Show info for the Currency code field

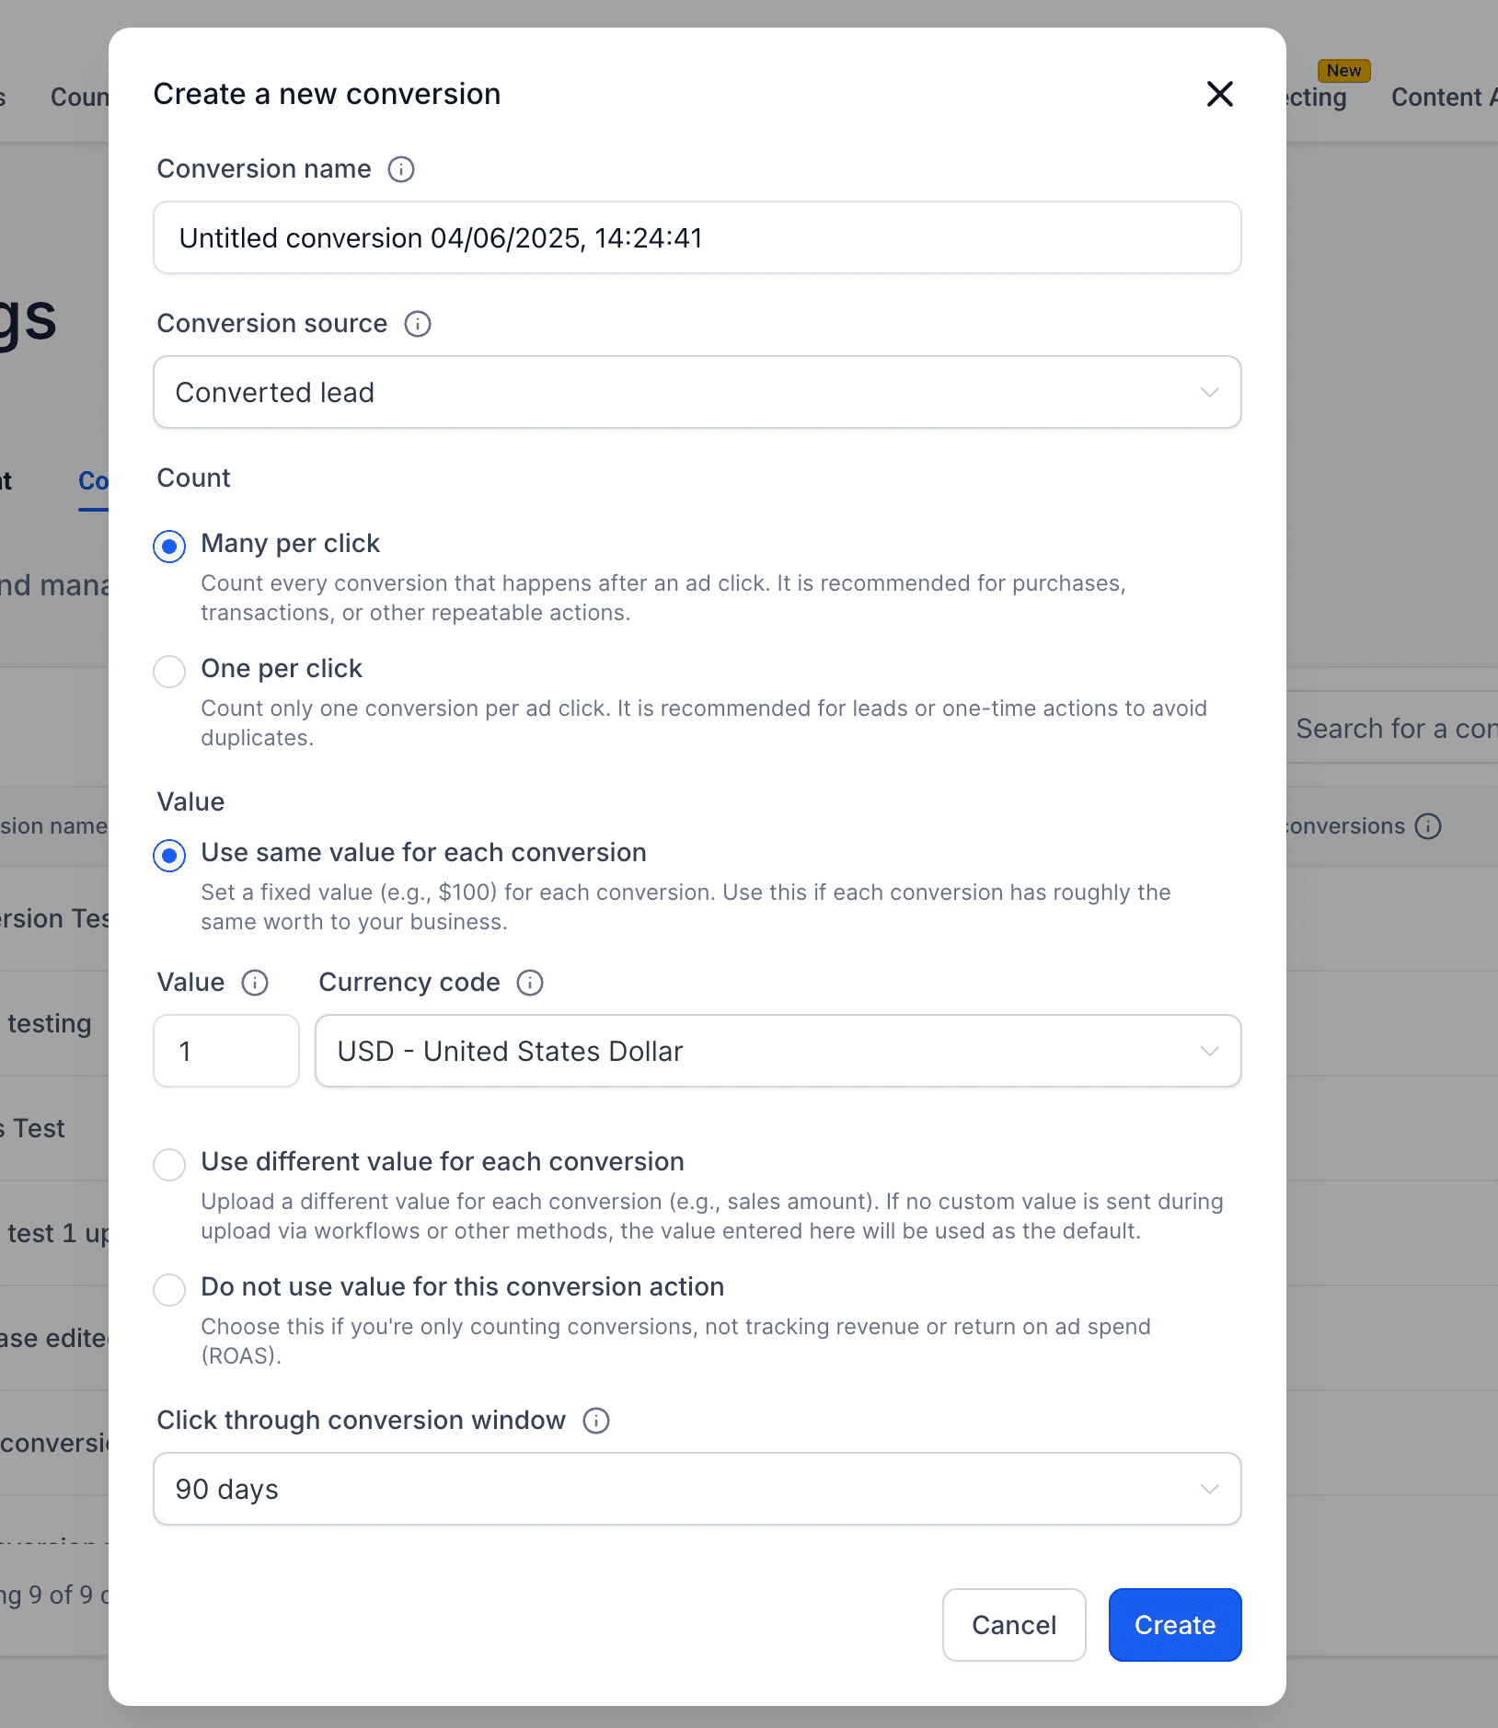(530, 983)
